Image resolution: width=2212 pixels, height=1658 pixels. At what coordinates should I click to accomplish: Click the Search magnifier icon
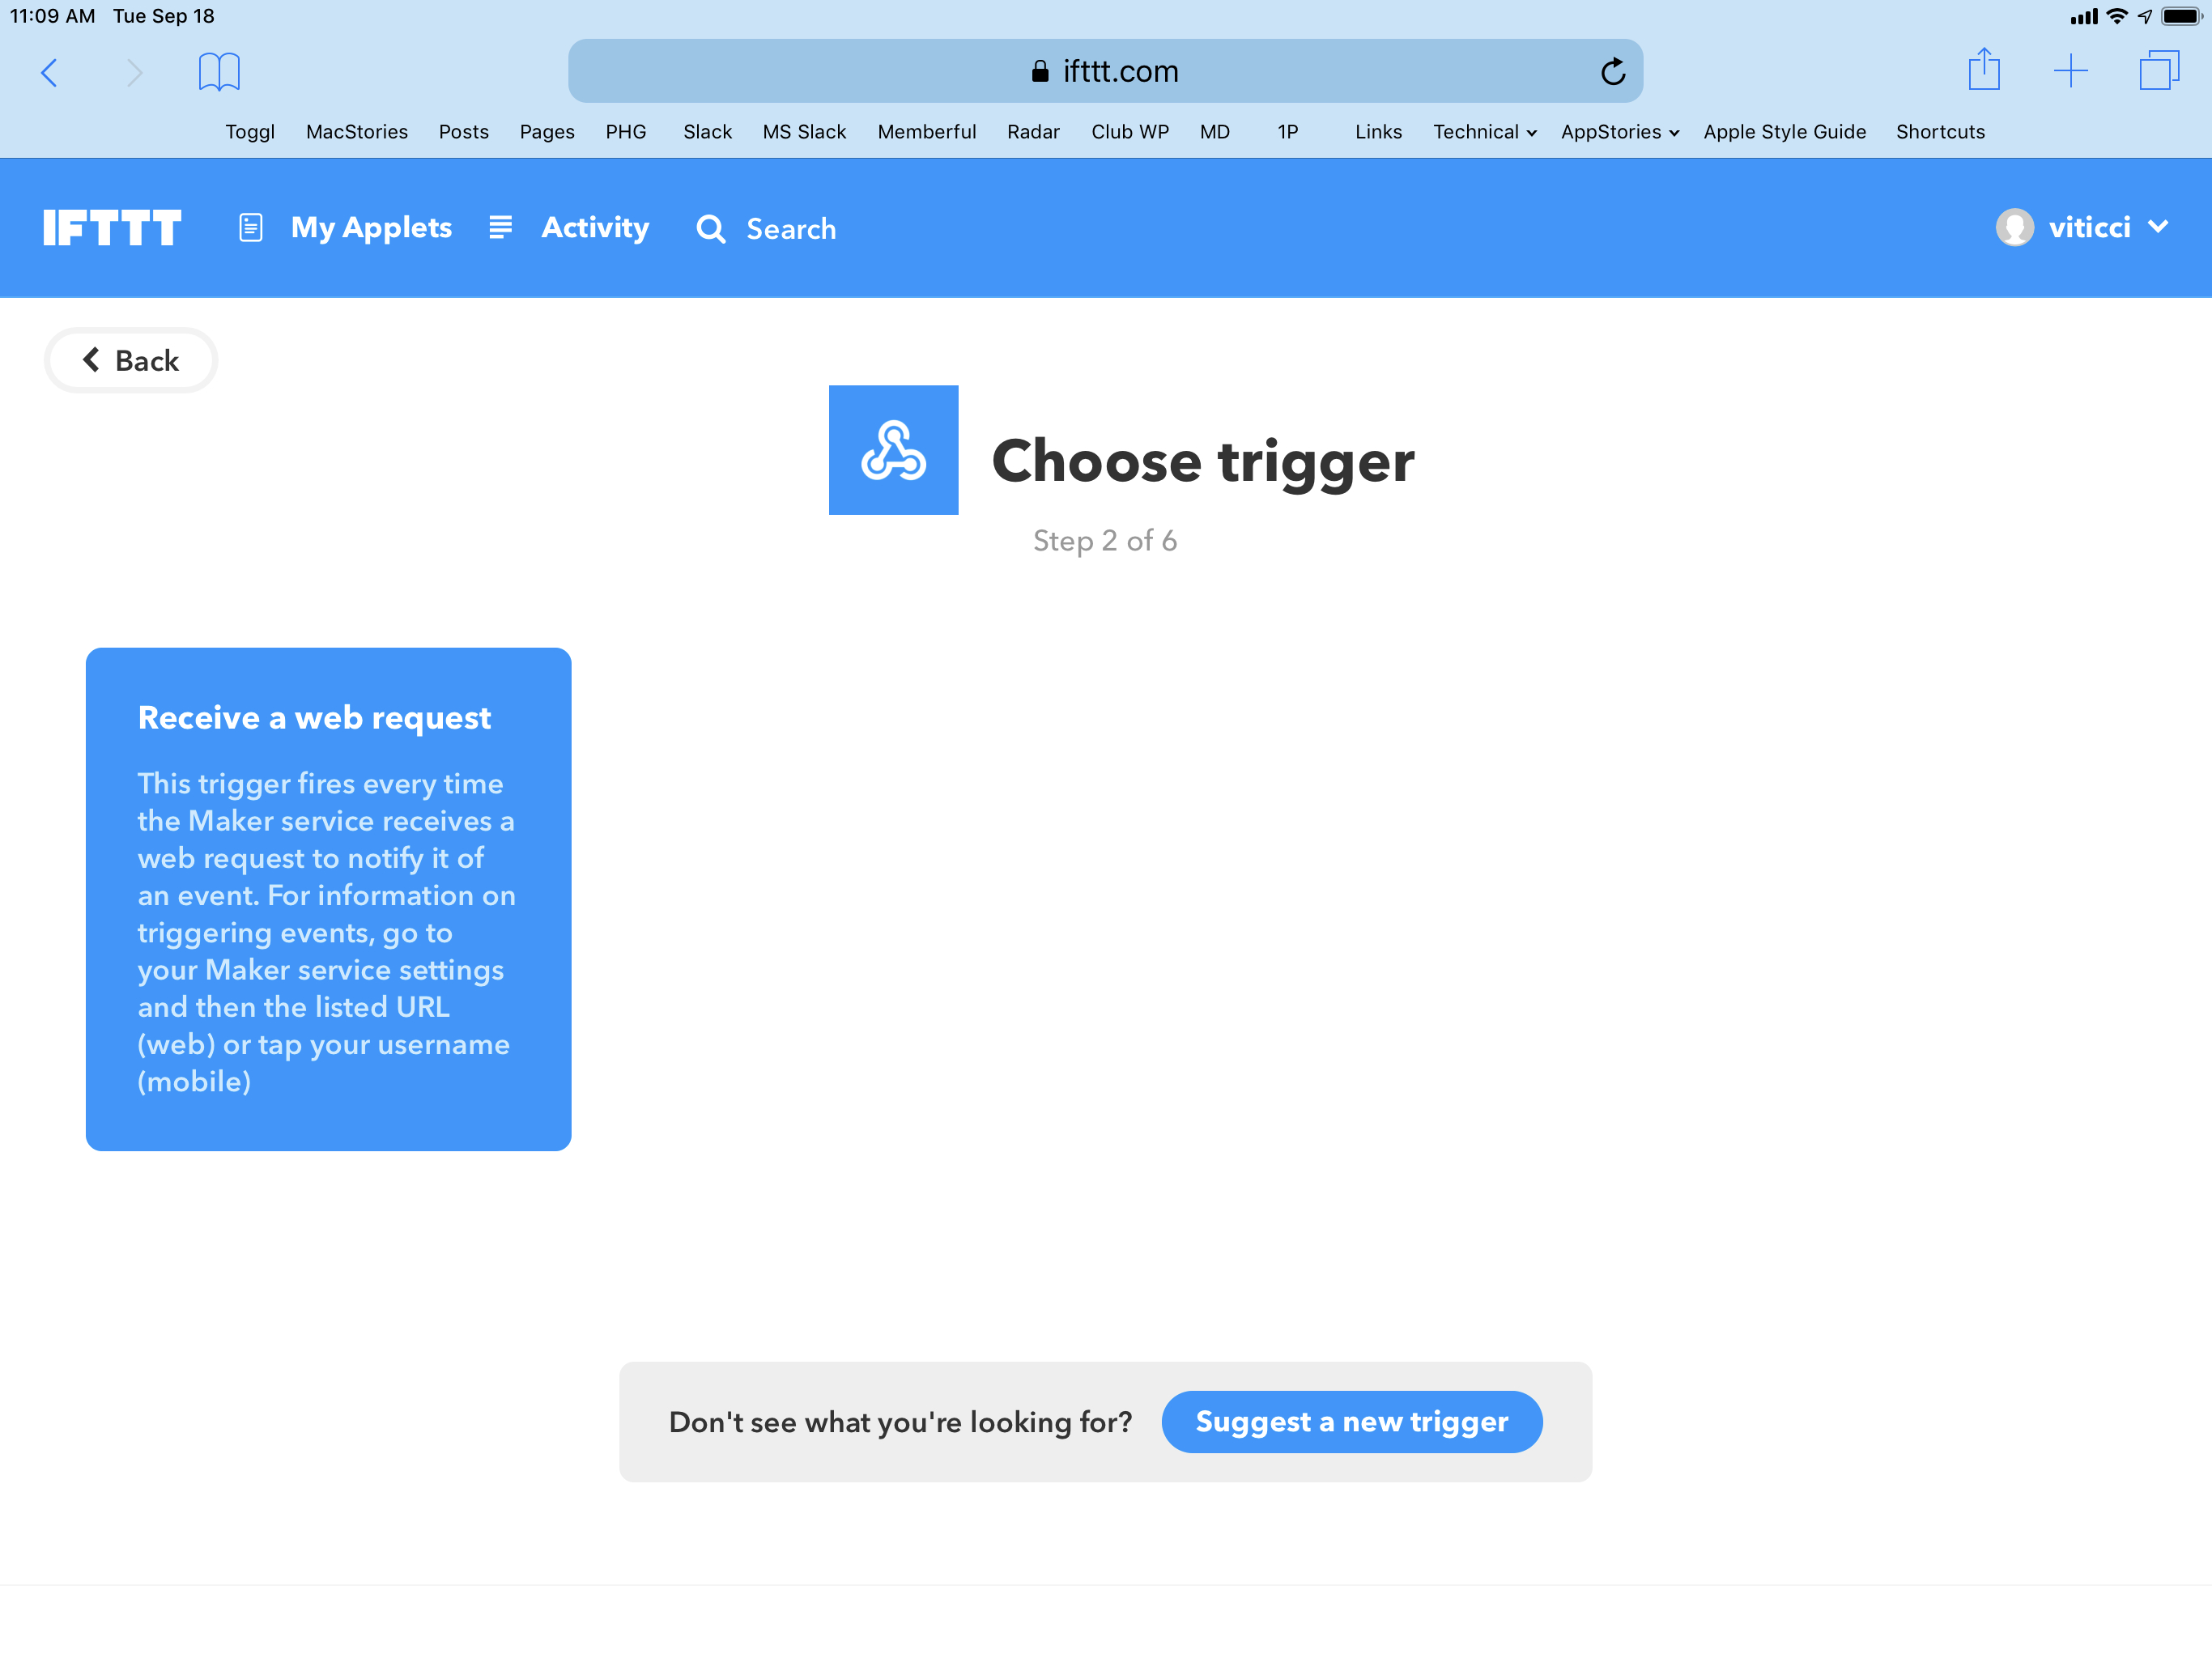[x=711, y=229]
